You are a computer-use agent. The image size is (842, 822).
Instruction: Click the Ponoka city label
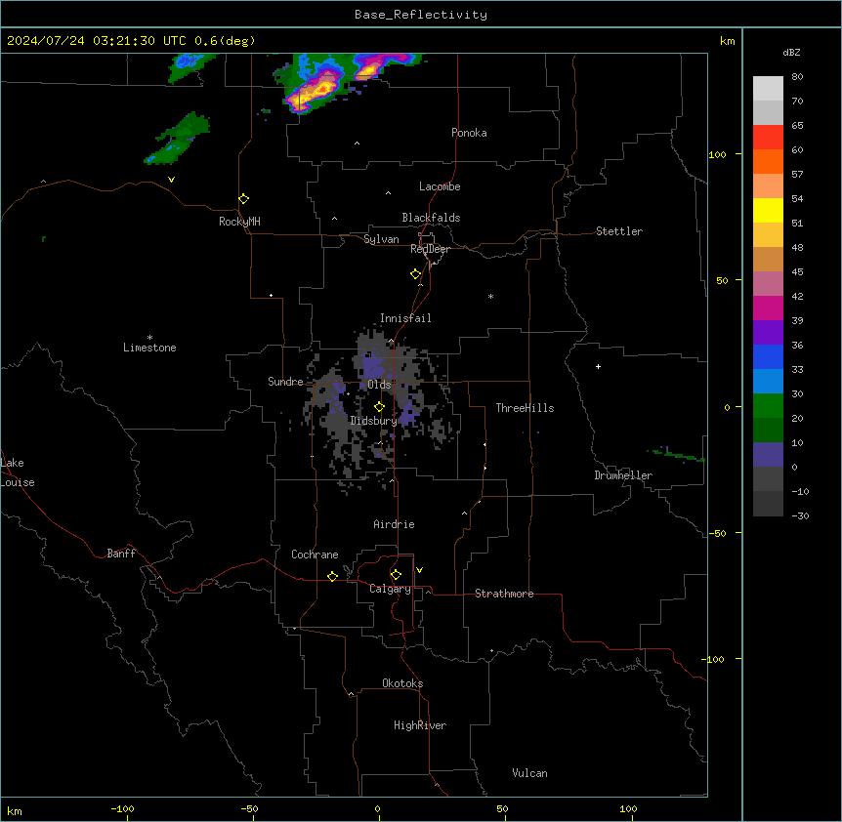pyautogui.click(x=469, y=133)
